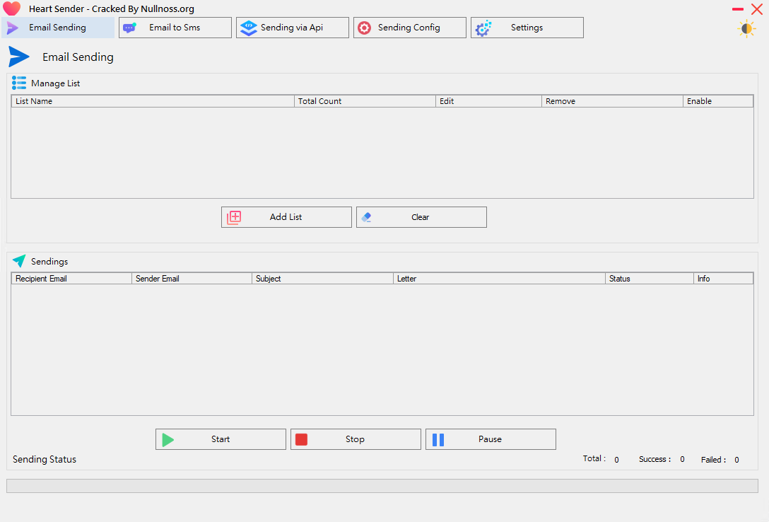This screenshot has width=769, height=522.
Task: Click the blue paper plane Email Sending icon
Action: coord(19,57)
